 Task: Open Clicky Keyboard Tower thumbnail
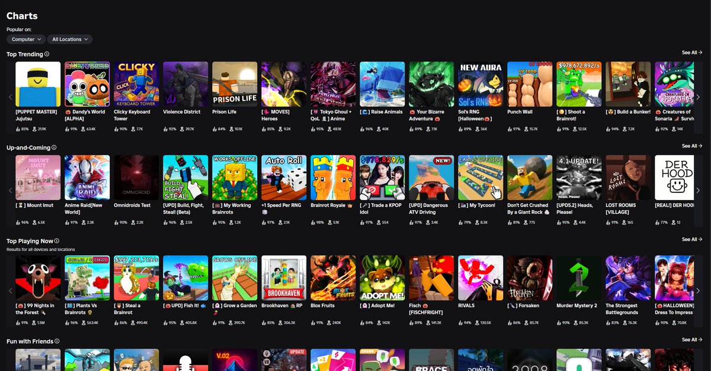pos(136,84)
